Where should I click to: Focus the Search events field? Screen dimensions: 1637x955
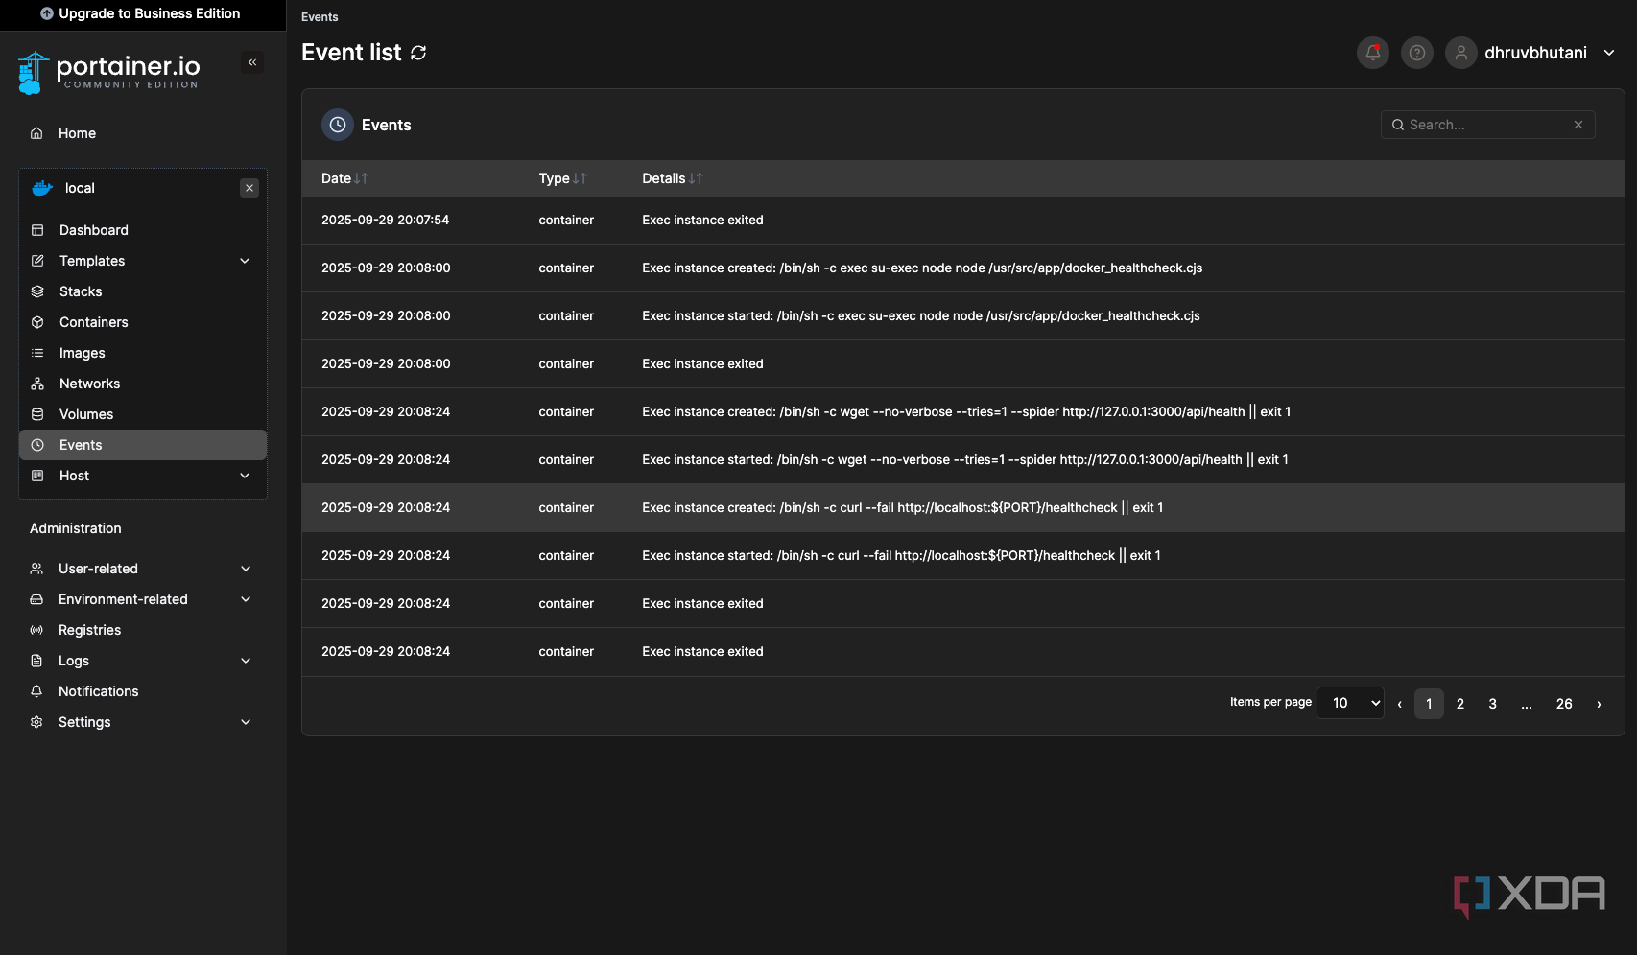[x=1487, y=125]
